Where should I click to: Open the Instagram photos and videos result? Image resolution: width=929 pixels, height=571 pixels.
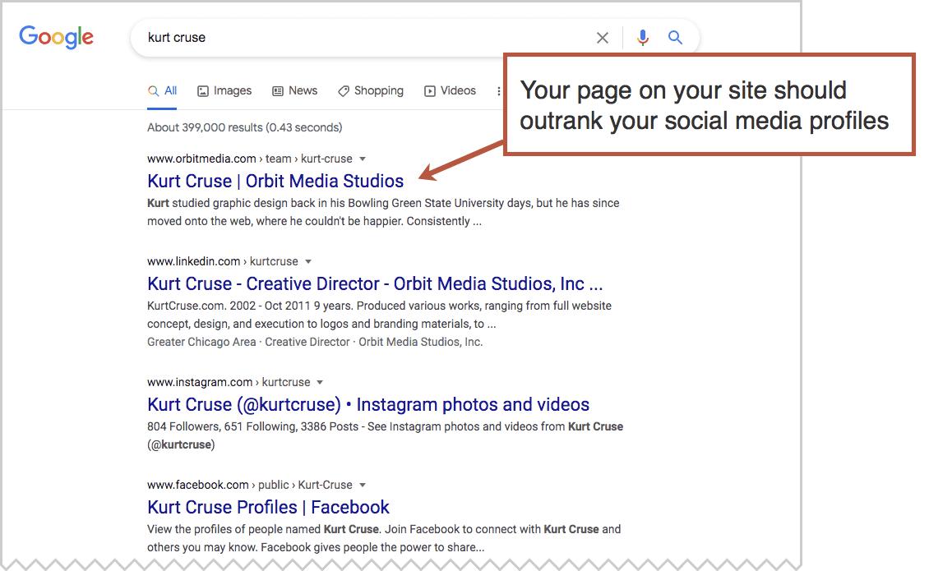[x=368, y=404]
